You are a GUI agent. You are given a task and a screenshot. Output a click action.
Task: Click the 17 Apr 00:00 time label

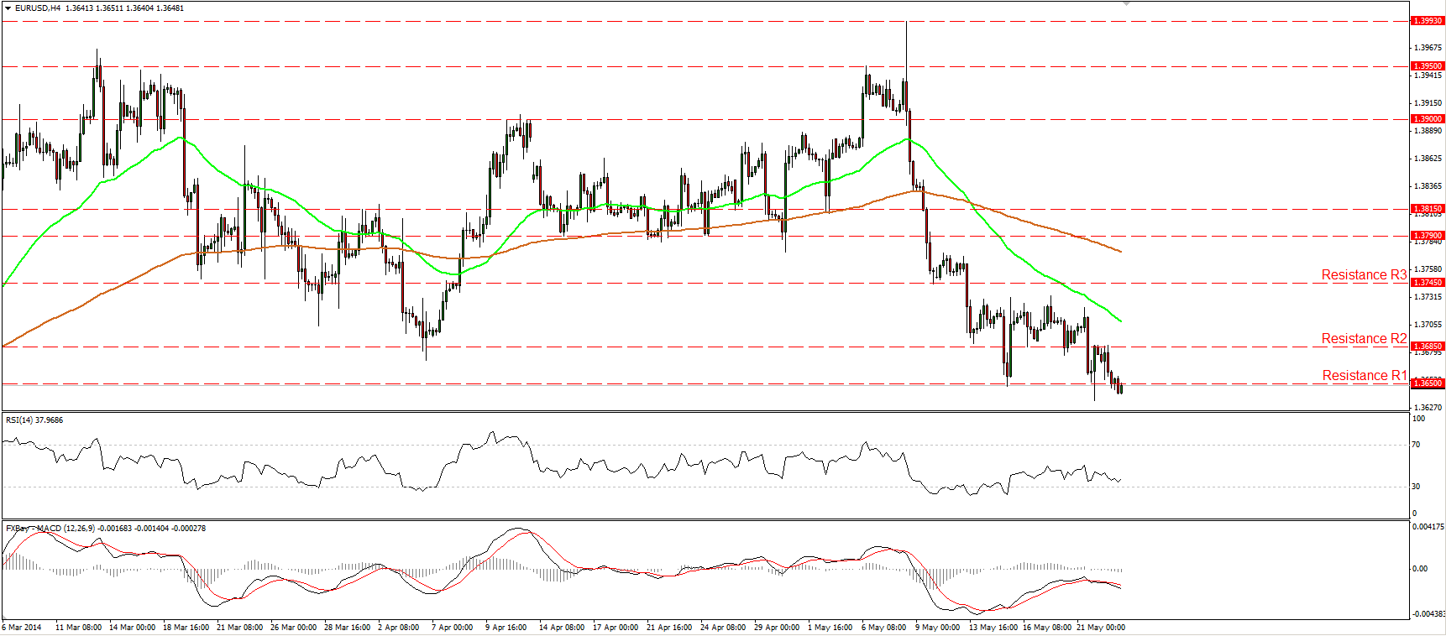(x=616, y=627)
